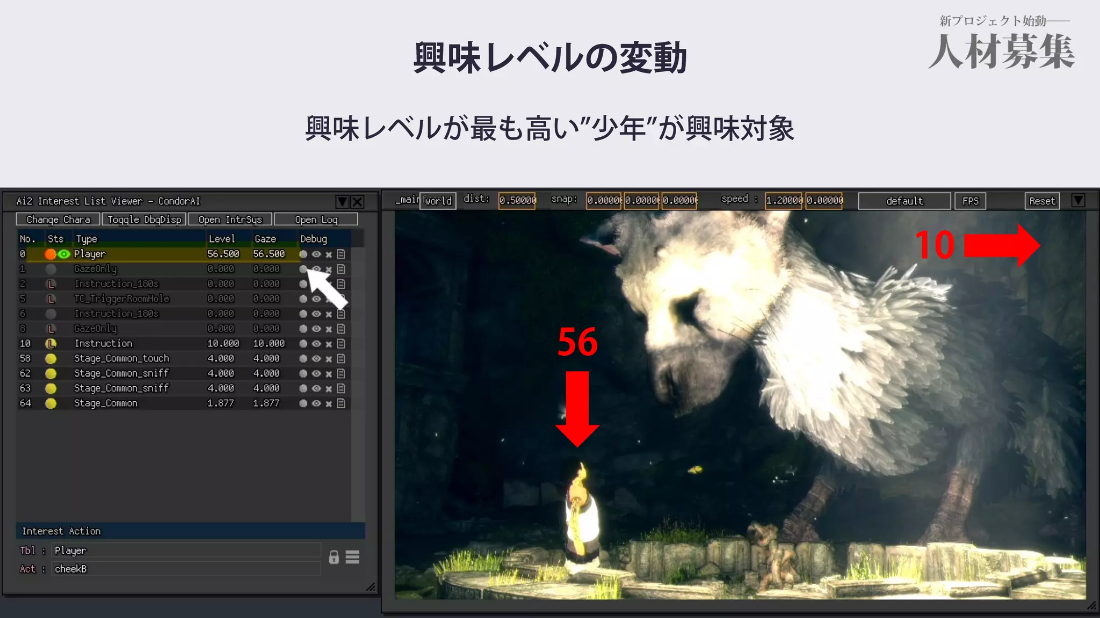This screenshot has height=618, width=1100.
Task: Click the x debug icon for Instruction row
Action: 329,344
